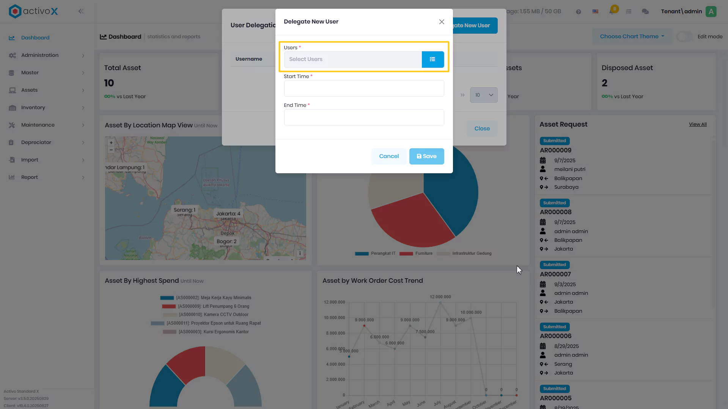The height and width of the screenshot is (409, 728).
Task: Click Submitted badge on AR000009
Action: point(555,141)
